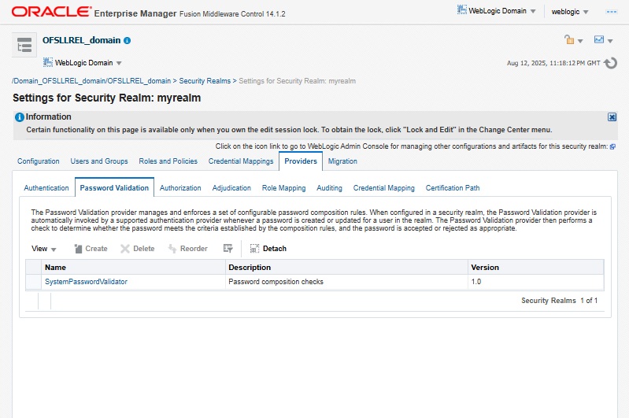Open WebLogic Admin Console link icon

pos(612,147)
